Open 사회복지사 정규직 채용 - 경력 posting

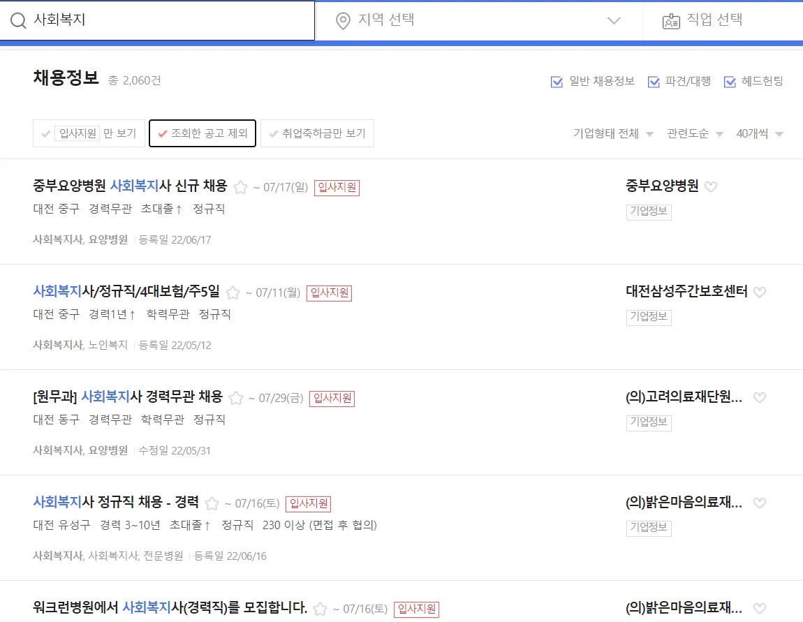click(116, 502)
